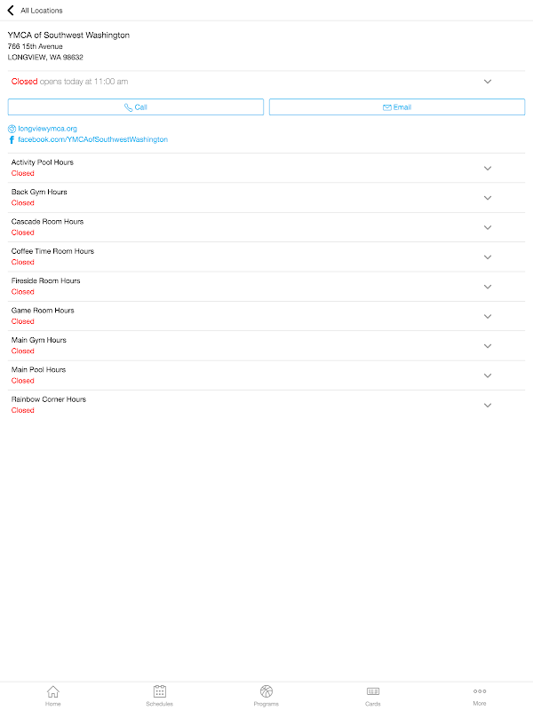This screenshot has height=710, width=533.
Task: Select the More tab label
Action: click(x=480, y=703)
